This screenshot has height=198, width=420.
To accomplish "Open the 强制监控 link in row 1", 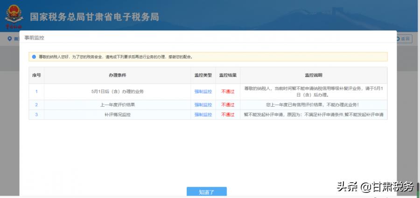I will 203,91.
